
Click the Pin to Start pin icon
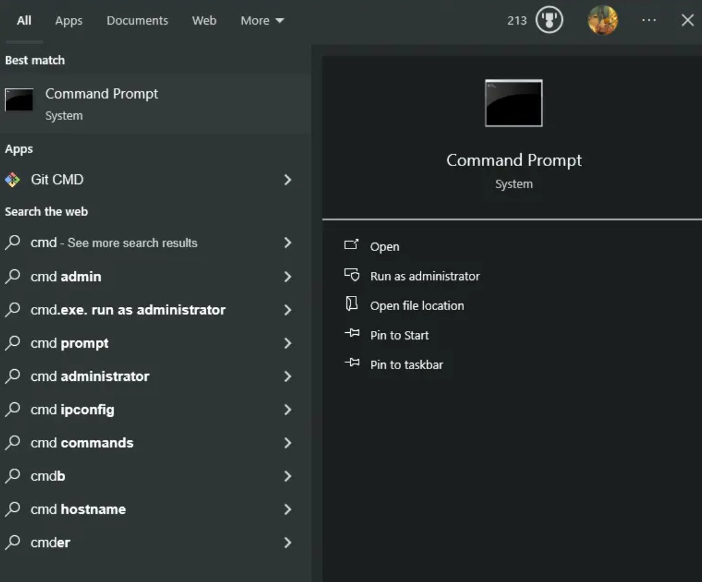352,333
